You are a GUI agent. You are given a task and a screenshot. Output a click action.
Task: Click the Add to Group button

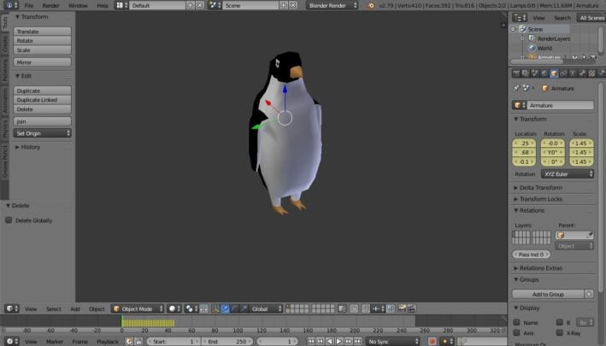click(547, 294)
